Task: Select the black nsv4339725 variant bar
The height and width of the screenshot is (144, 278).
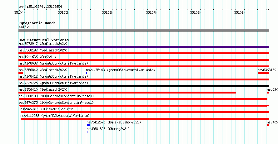Action: (x=144, y=86)
